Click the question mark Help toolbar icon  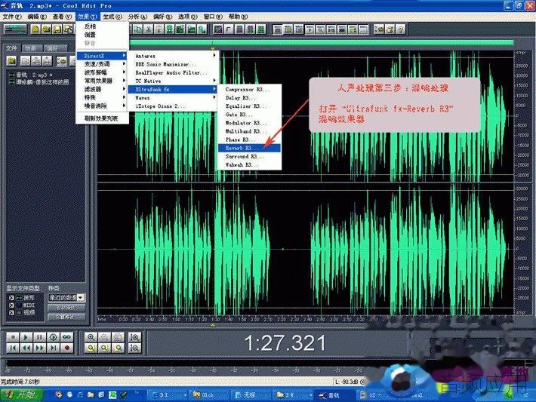point(400,29)
